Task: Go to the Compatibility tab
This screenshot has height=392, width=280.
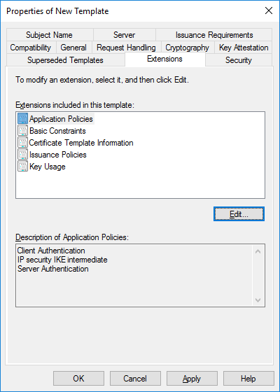Action: [31, 48]
